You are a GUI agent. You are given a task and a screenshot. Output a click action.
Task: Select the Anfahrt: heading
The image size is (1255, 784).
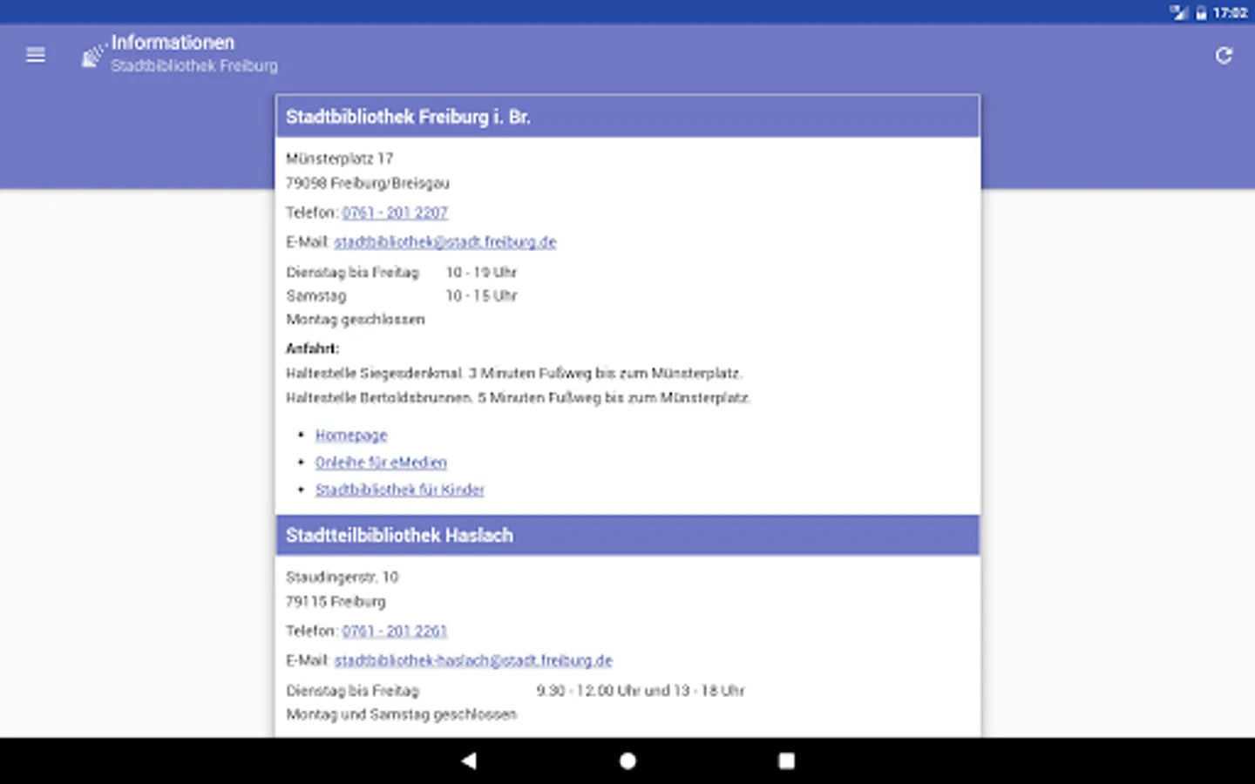pyautogui.click(x=312, y=348)
